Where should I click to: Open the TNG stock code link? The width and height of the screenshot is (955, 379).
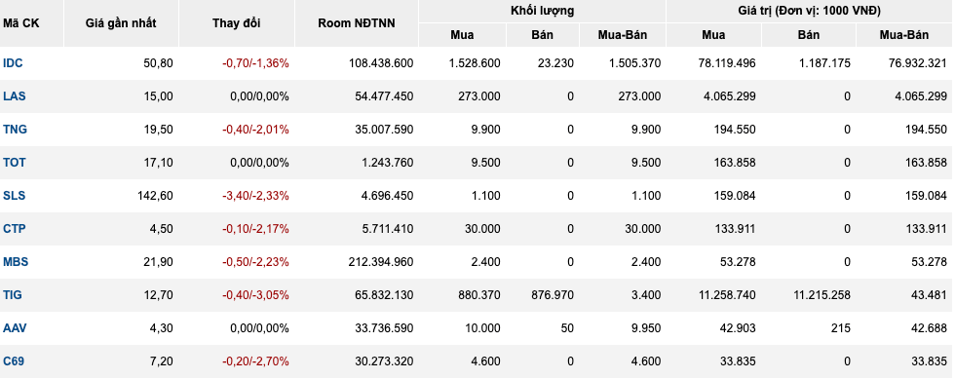[15, 130]
